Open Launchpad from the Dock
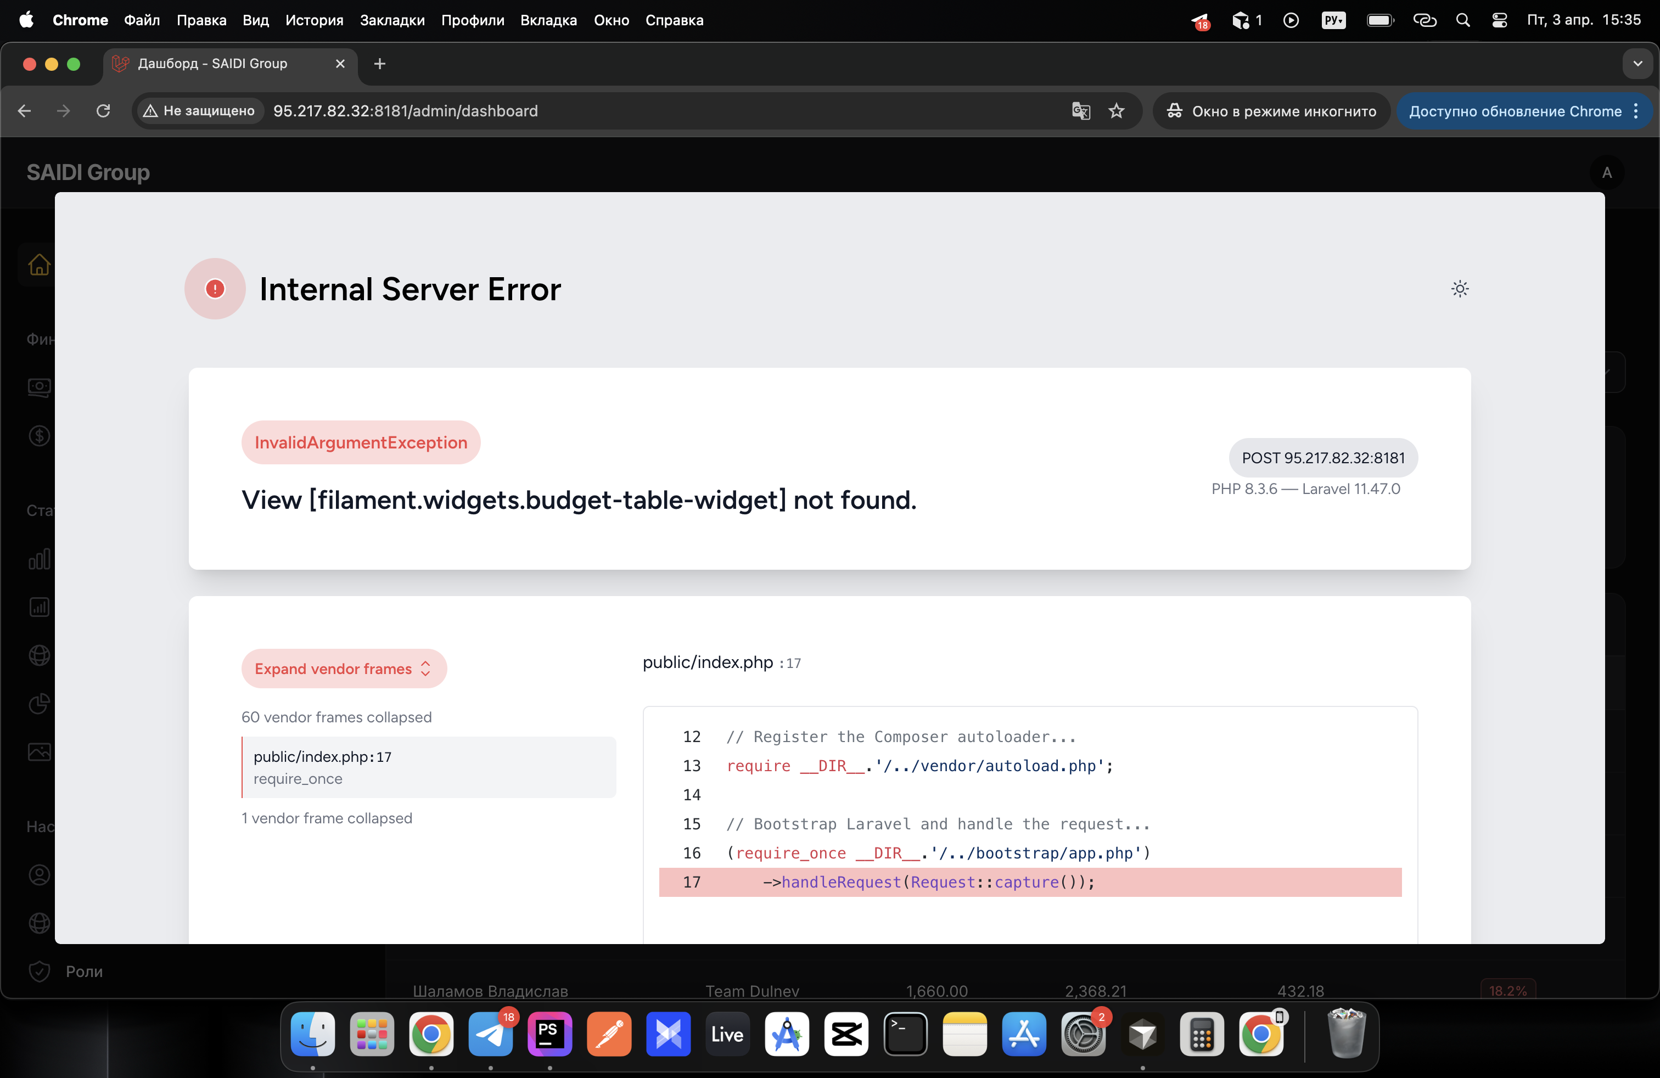The width and height of the screenshot is (1660, 1078). pyautogui.click(x=372, y=1034)
